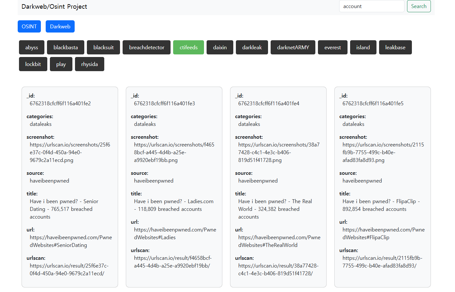
Task: Select the lockbit source filter
Action: (x=33, y=64)
